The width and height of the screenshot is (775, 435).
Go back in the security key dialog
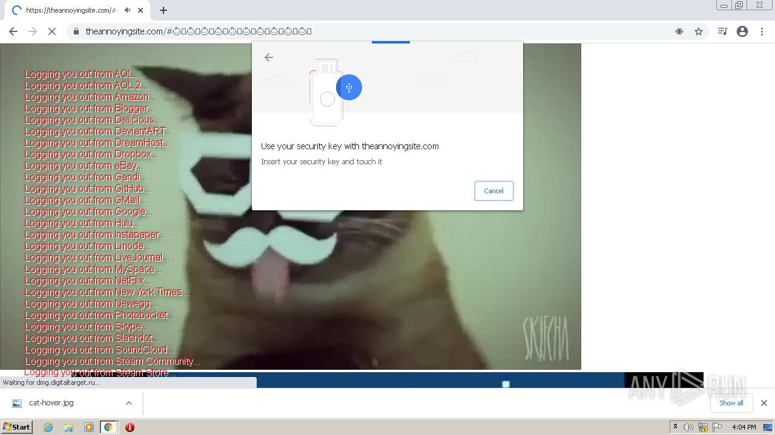pos(269,57)
